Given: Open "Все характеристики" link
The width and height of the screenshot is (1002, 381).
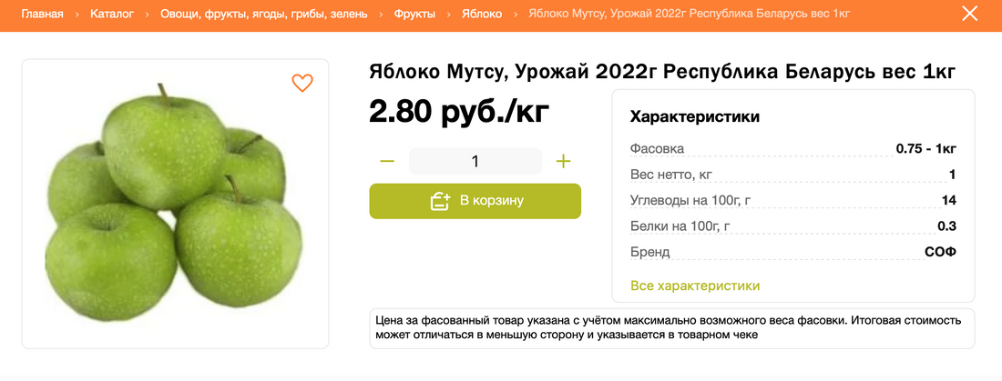Looking at the screenshot, I should [695, 286].
